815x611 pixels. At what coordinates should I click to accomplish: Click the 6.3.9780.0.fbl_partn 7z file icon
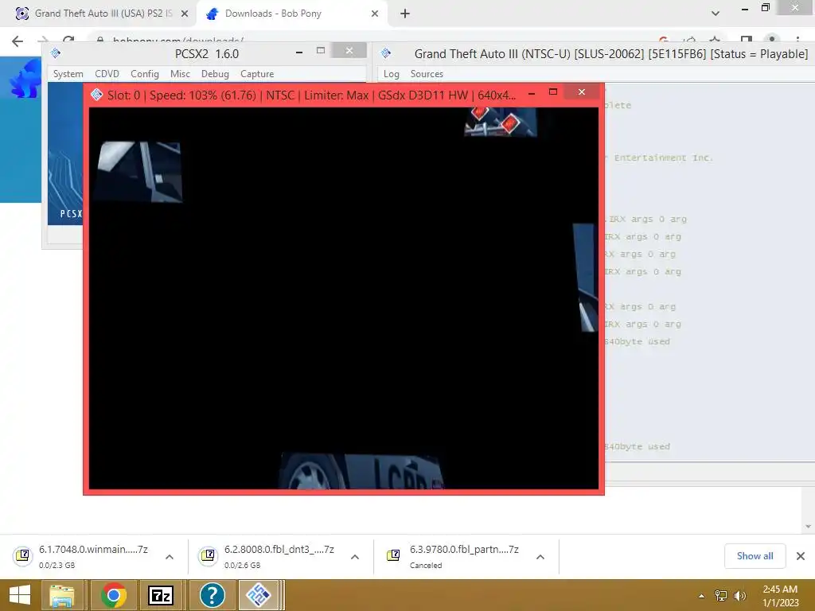point(393,556)
